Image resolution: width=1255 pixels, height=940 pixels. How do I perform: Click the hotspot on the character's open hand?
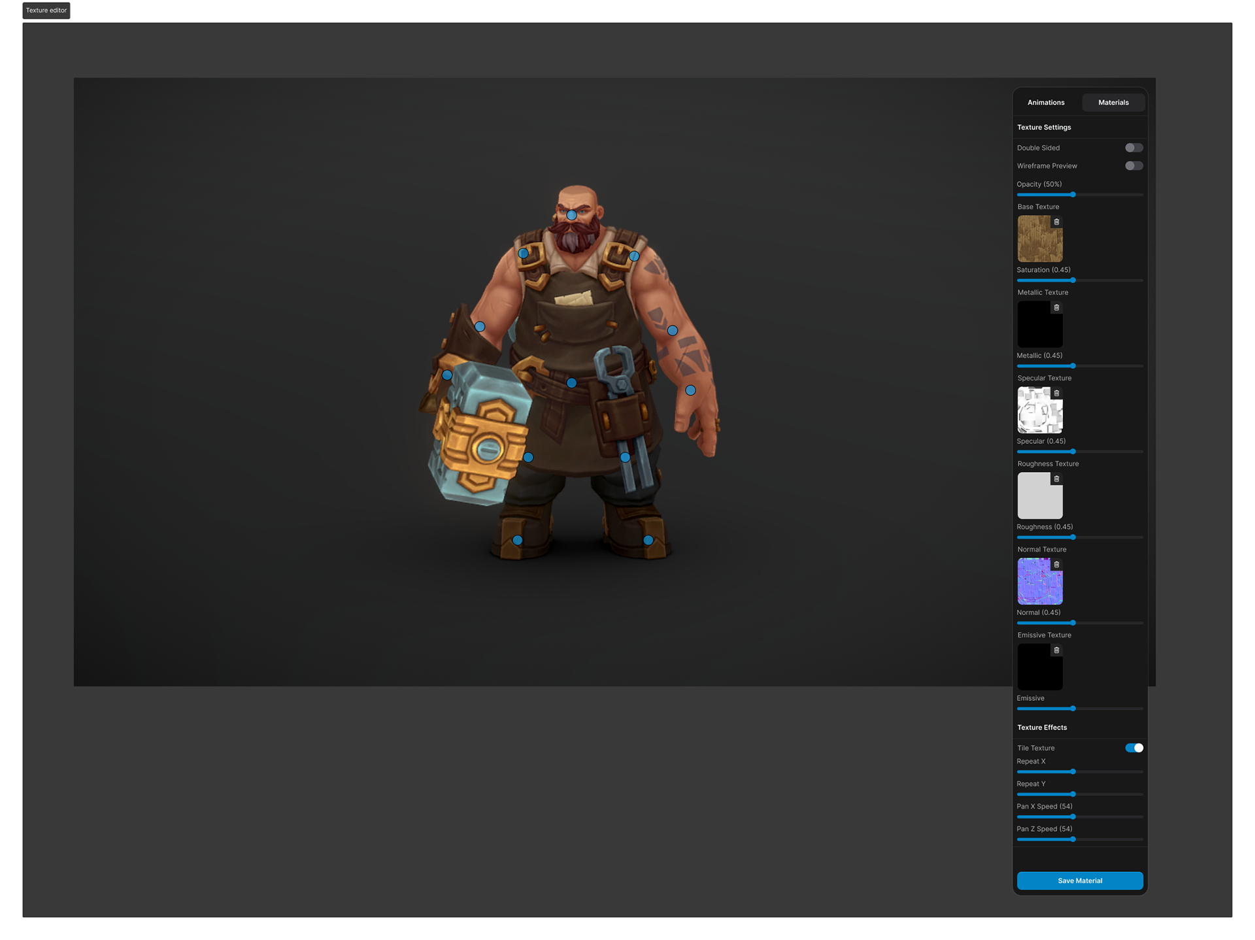[x=691, y=390]
